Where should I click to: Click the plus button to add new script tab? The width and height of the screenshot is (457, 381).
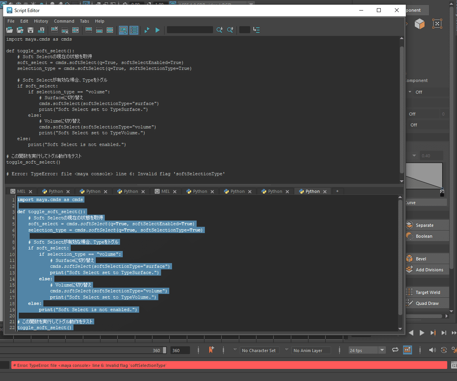click(337, 191)
